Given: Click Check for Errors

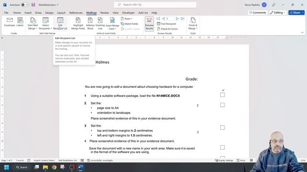Looking at the screenshot, I should point(167,29).
